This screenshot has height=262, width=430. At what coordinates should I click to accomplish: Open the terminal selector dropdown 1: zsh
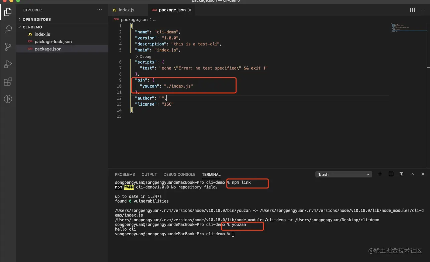coord(343,174)
